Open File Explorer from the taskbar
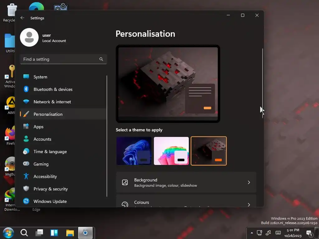This screenshot has height=239, width=319. click(70, 233)
